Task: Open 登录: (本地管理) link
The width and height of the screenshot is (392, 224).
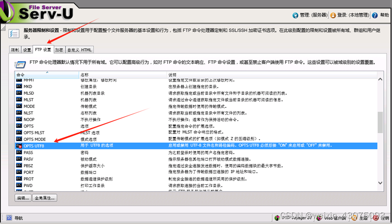Action: tap(353, 15)
